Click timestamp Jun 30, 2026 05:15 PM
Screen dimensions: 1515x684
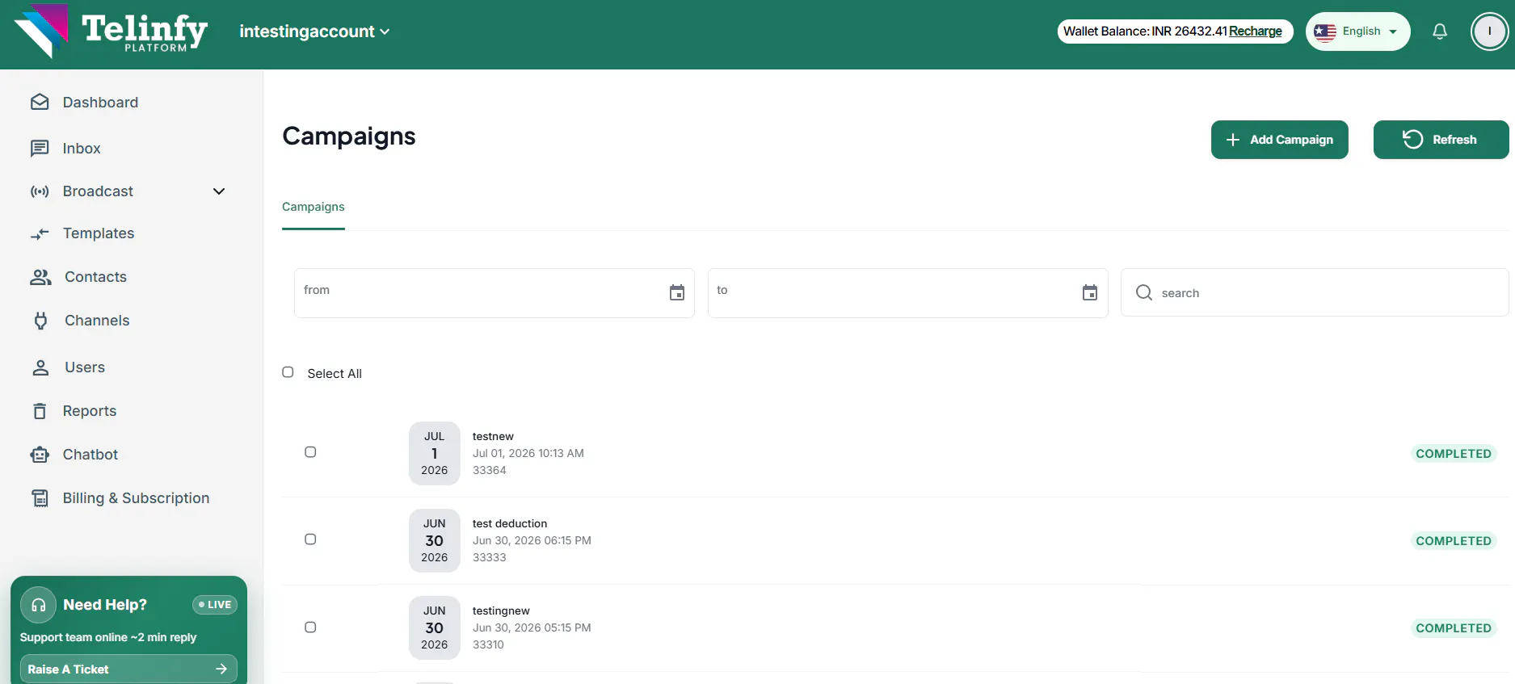(x=532, y=627)
